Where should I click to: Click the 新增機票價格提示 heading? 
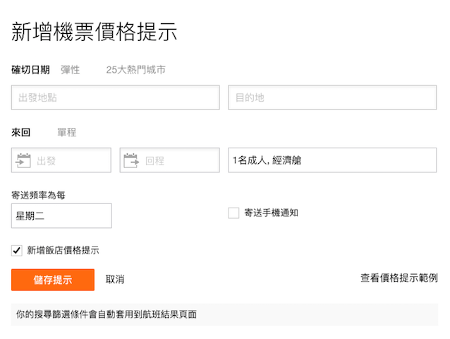tap(94, 32)
